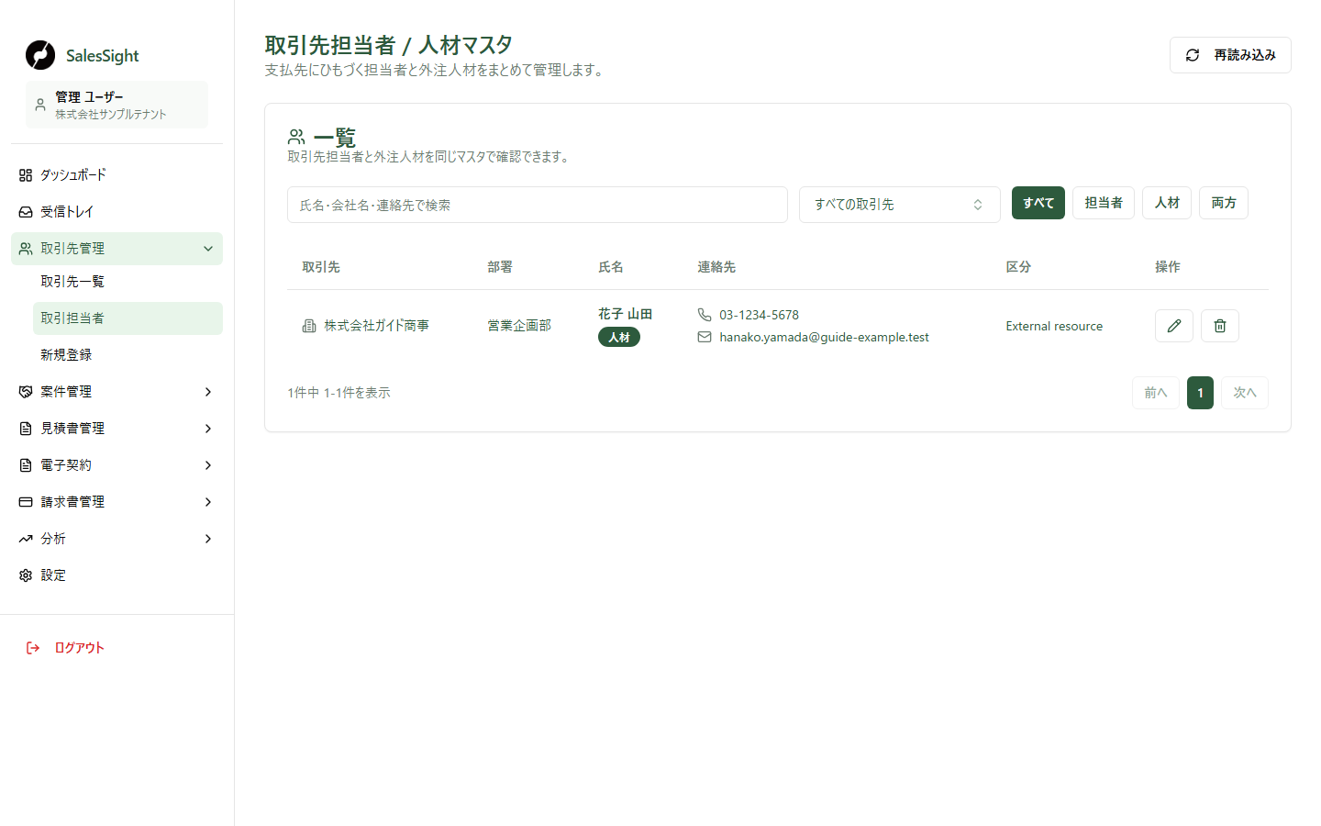The image size is (1321, 826).
Task: Click the 再読み込み button
Action: (x=1230, y=55)
